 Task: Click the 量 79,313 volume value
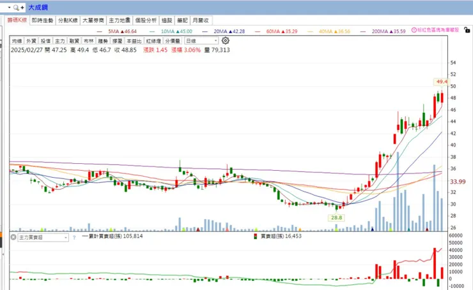tap(217, 50)
